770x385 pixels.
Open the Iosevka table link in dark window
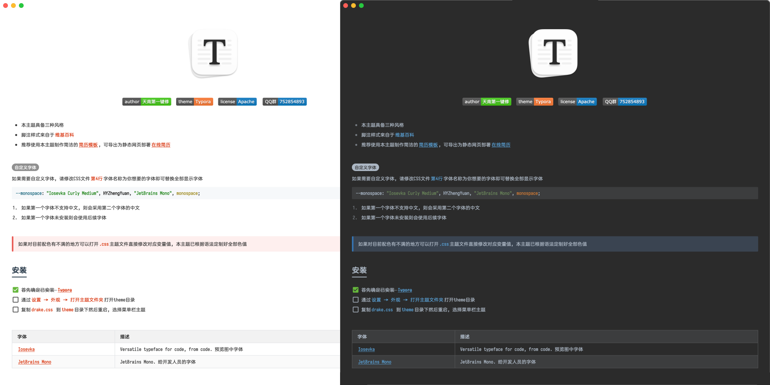[366, 350]
